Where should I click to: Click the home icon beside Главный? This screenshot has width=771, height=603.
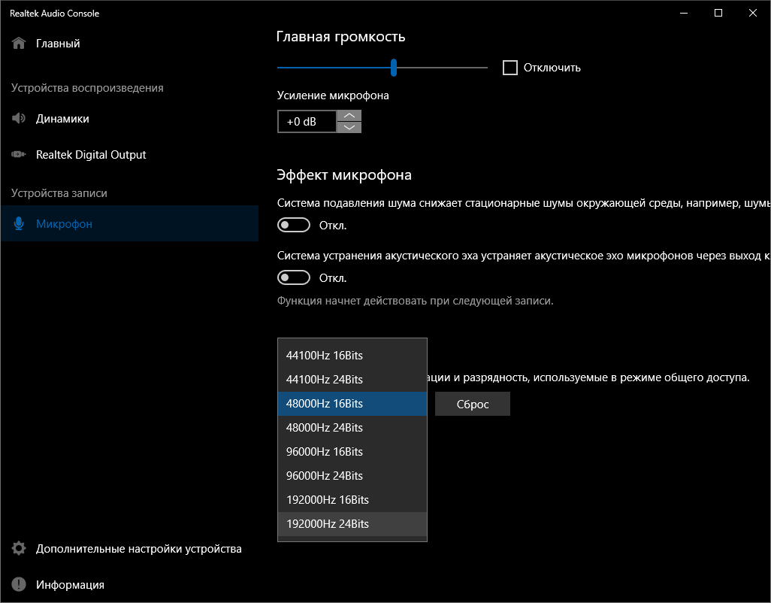click(x=20, y=44)
